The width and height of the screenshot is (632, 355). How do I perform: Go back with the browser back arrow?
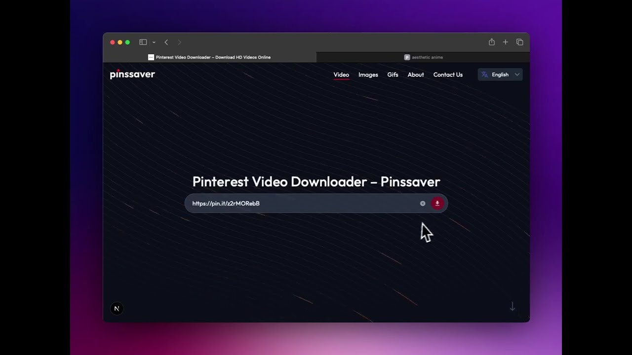(x=166, y=42)
